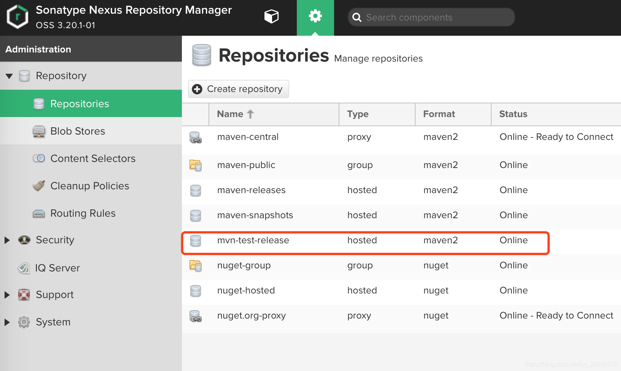This screenshot has width=621, height=371.
Task: Expand the Support section
Action: click(x=7, y=295)
